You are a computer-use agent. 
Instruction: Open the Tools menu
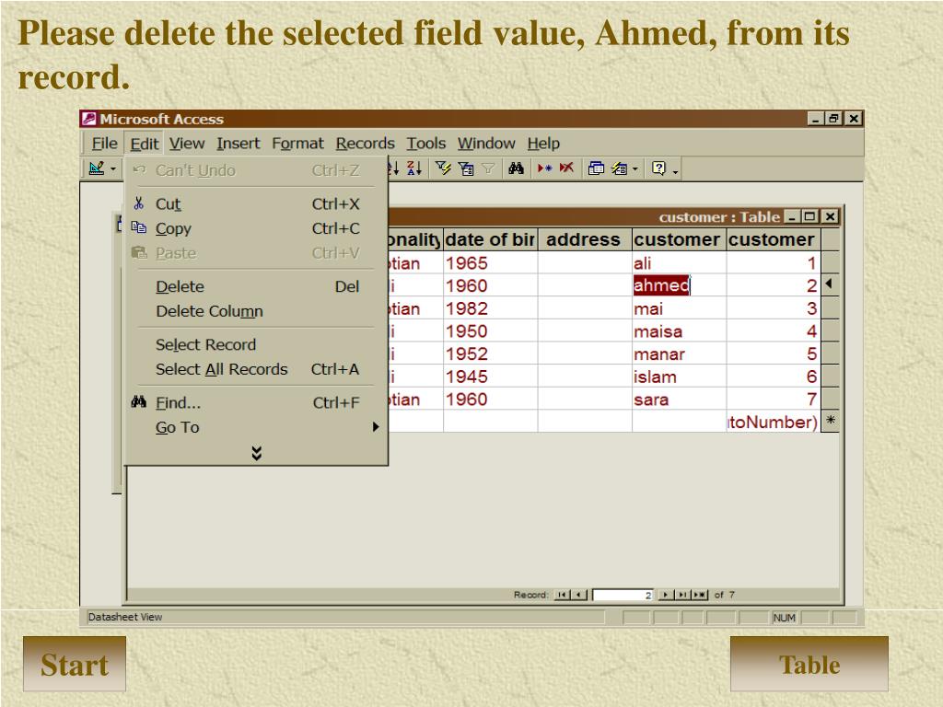coord(425,143)
